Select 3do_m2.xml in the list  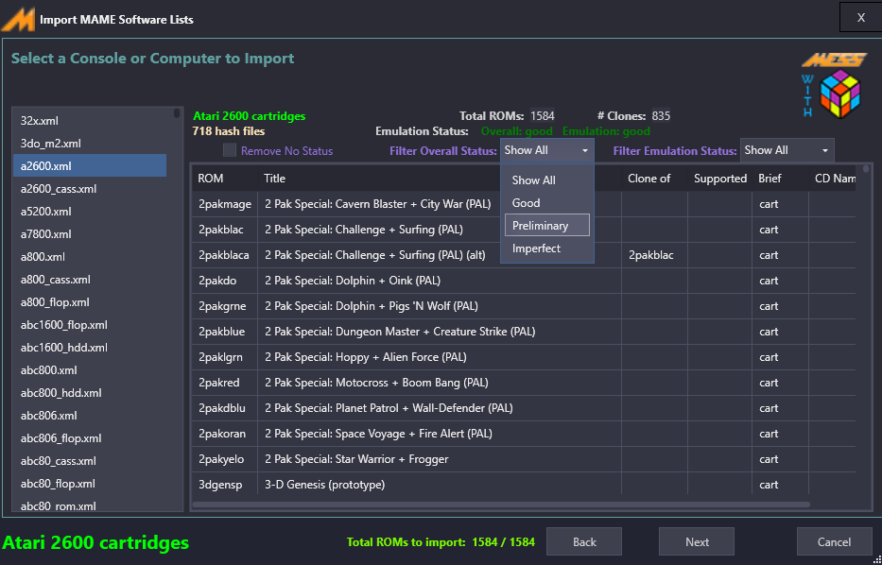pos(90,144)
